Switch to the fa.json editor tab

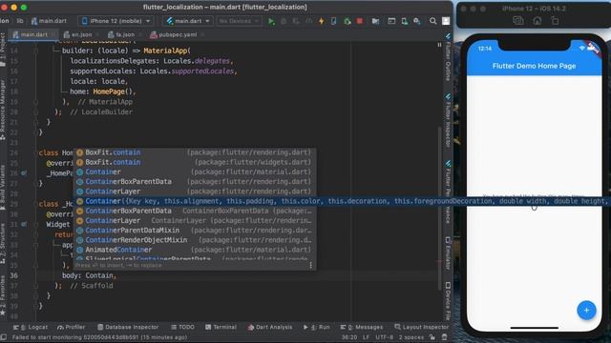pos(124,34)
